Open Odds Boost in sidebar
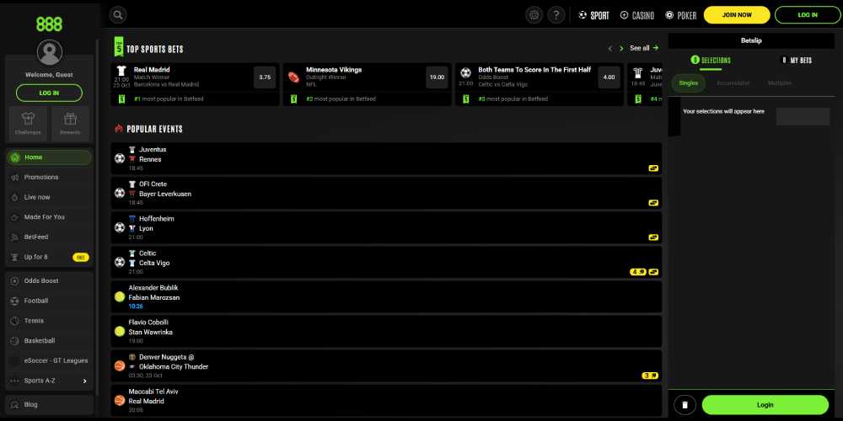The image size is (843, 421). pyautogui.click(x=49, y=281)
